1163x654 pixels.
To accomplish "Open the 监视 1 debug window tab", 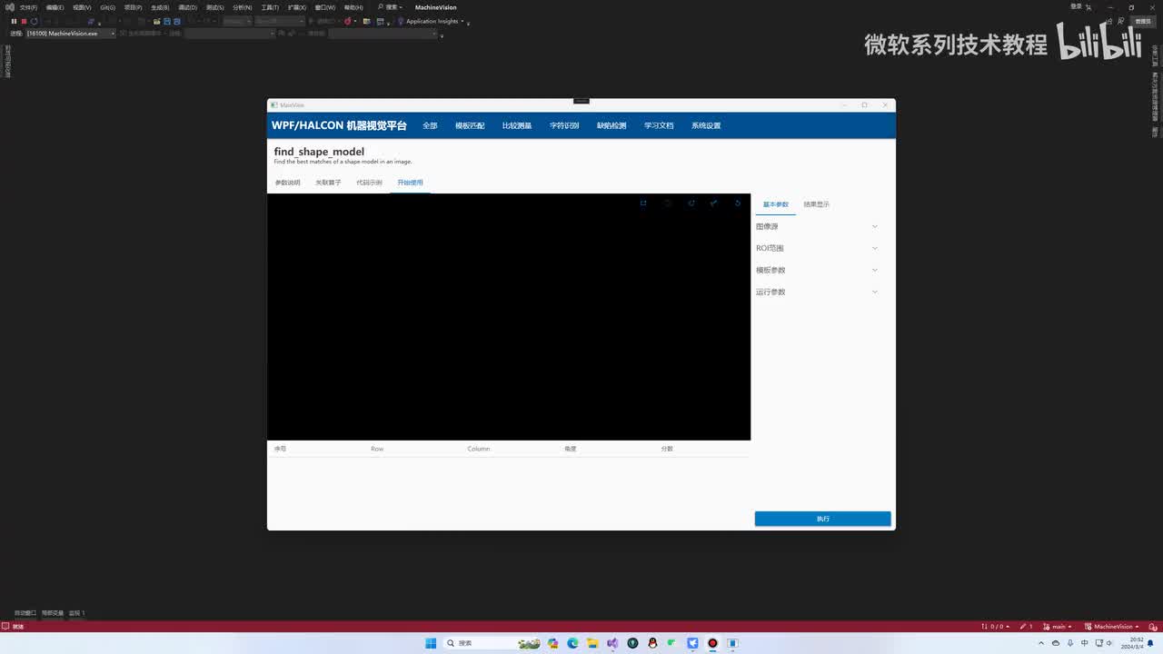I will [x=77, y=613].
